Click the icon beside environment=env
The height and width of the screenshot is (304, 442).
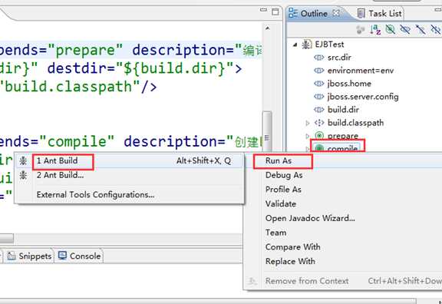pos(318,71)
